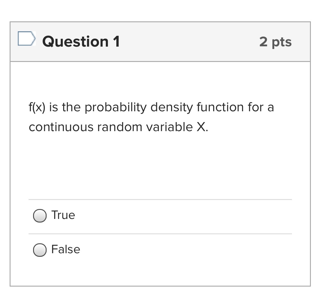This screenshot has width=322, height=289.
Task: Click the question statement about f(x)
Action: (150, 117)
